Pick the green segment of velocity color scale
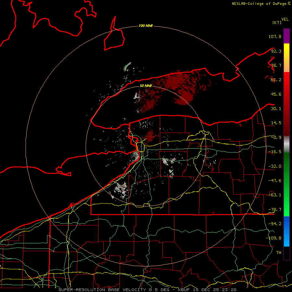 [x=286, y=184]
